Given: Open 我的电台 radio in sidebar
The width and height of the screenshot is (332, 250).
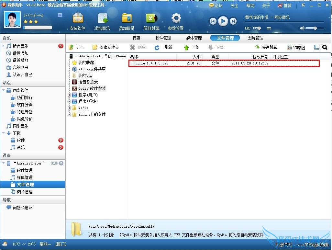Looking at the screenshot, I should coord(17,67).
